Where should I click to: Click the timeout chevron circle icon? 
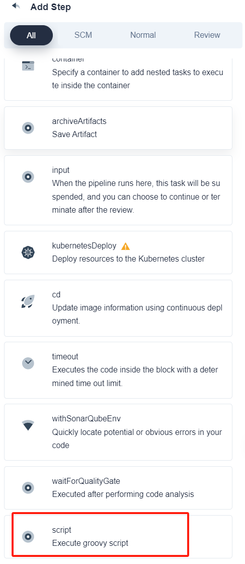pyautogui.click(x=28, y=363)
